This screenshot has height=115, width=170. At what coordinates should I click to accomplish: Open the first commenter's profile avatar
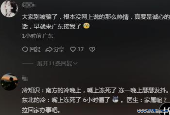click(9, 8)
